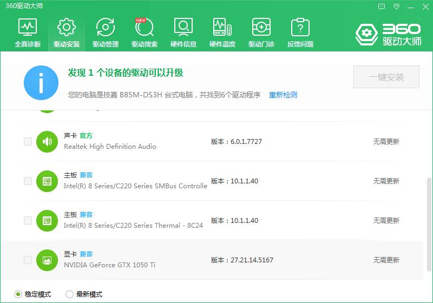Check the NVIDIA GeForce GTX 1050 Ti checkbox

(x=28, y=260)
